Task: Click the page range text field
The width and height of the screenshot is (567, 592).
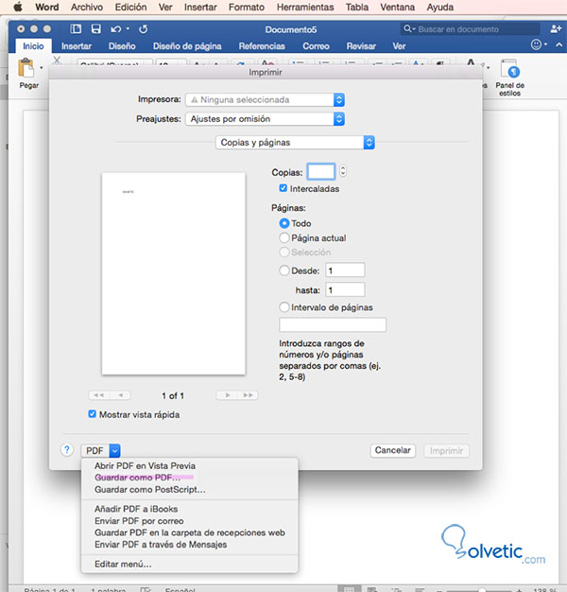Action: coord(333,324)
